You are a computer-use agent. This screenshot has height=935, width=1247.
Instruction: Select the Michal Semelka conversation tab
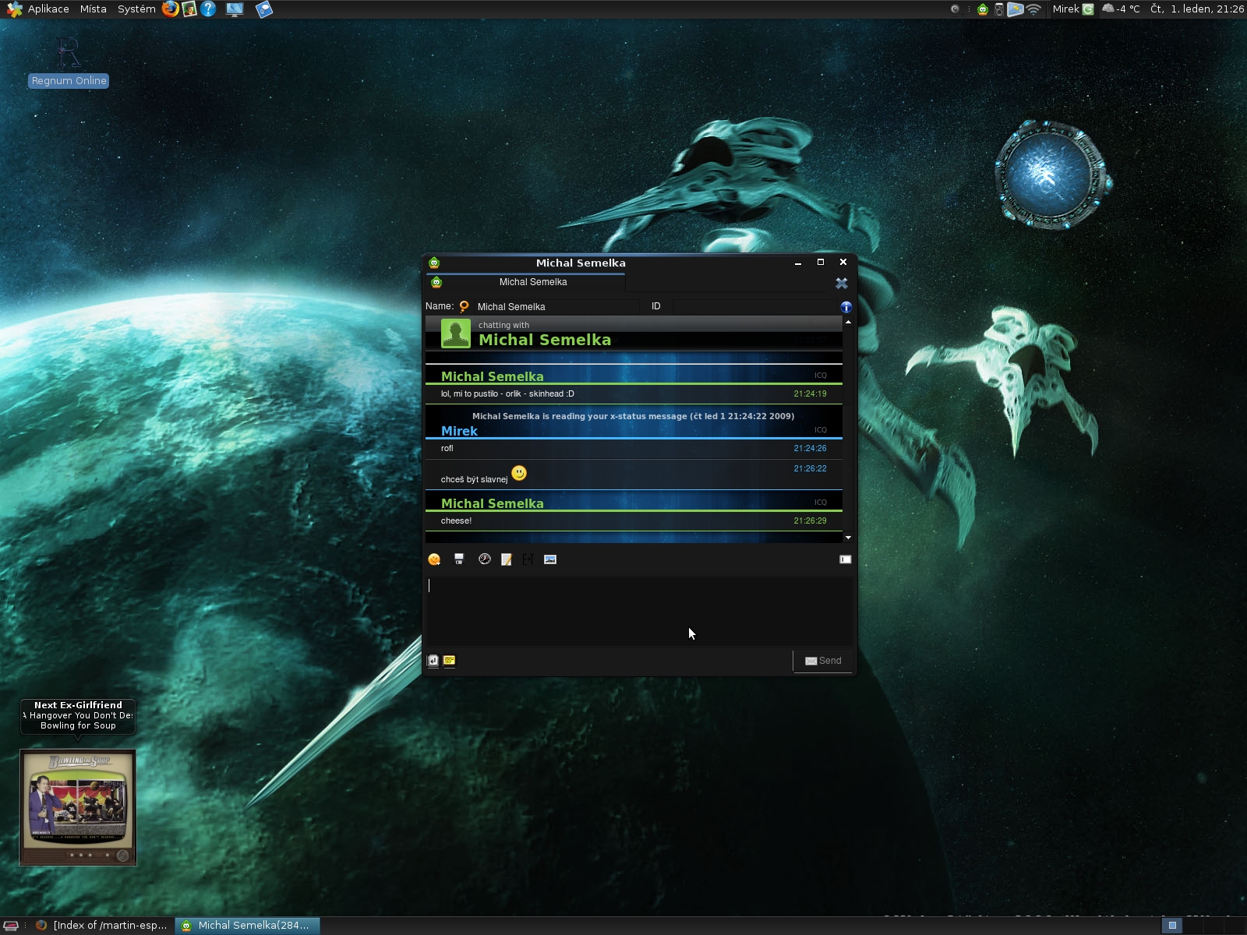click(x=525, y=282)
